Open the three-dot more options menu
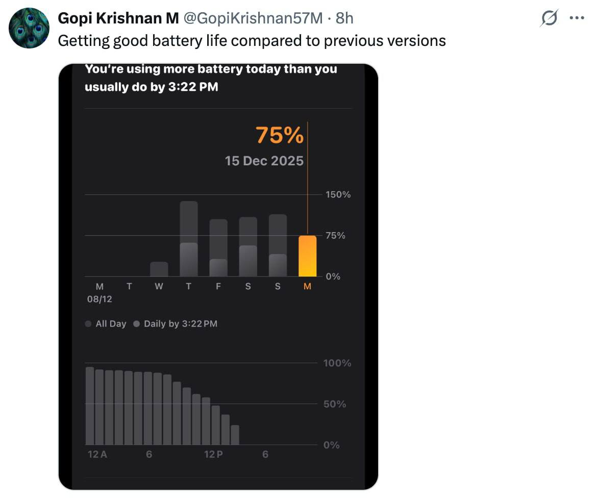The image size is (597, 499). [577, 18]
